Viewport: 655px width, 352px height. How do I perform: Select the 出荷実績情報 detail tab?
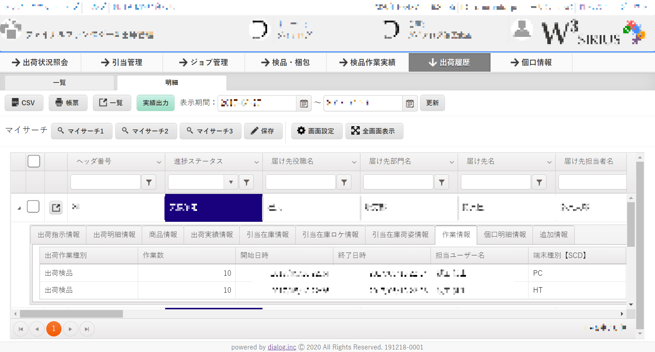(x=212, y=235)
